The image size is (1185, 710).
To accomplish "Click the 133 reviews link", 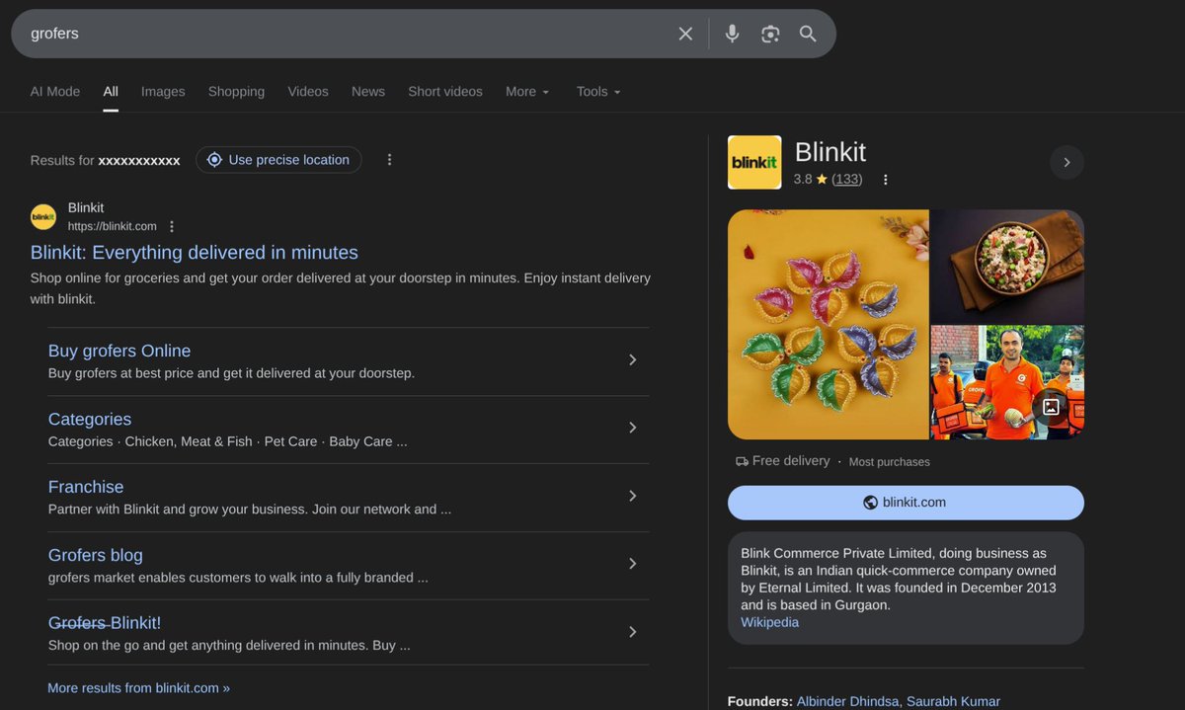I will (847, 180).
